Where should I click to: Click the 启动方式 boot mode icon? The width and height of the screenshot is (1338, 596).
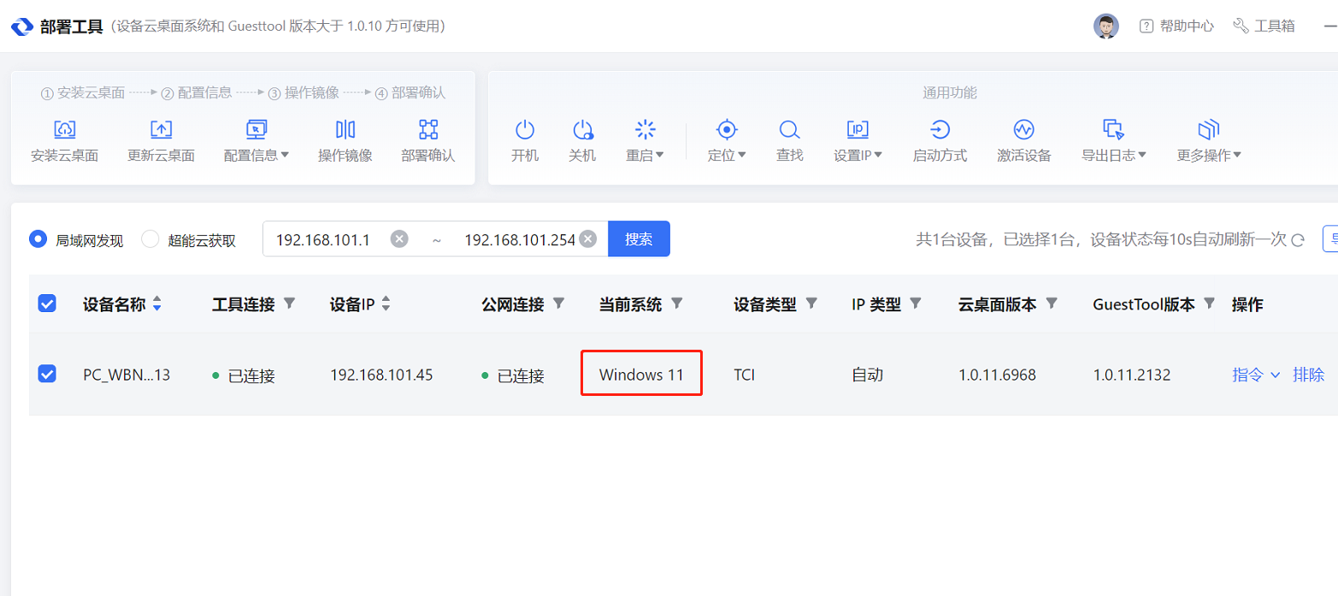point(940,130)
